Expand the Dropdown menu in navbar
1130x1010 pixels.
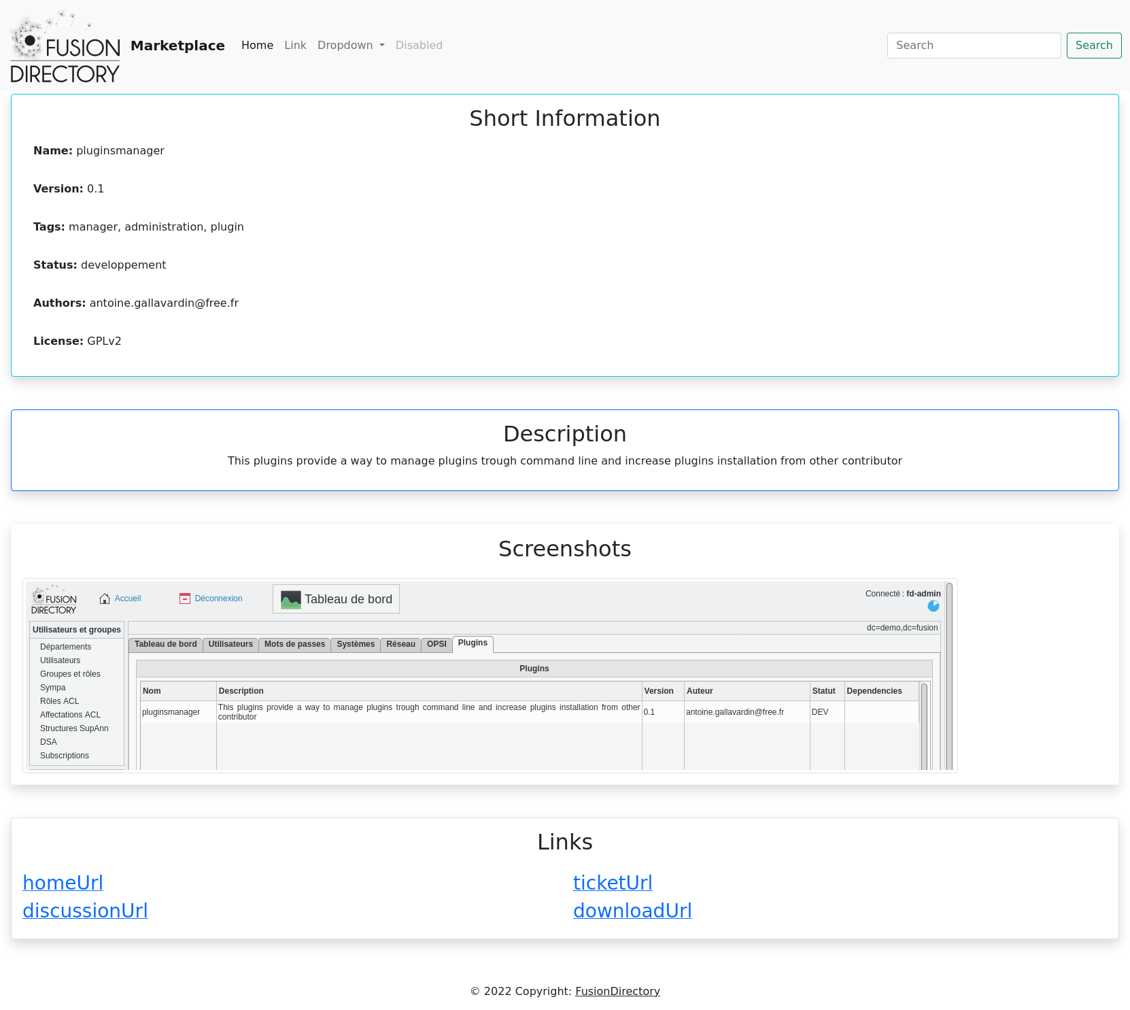pyautogui.click(x=351, y=46)
